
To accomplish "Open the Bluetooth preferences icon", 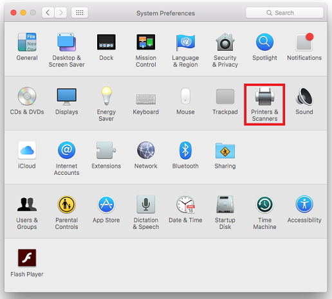I will click(185, 150).
